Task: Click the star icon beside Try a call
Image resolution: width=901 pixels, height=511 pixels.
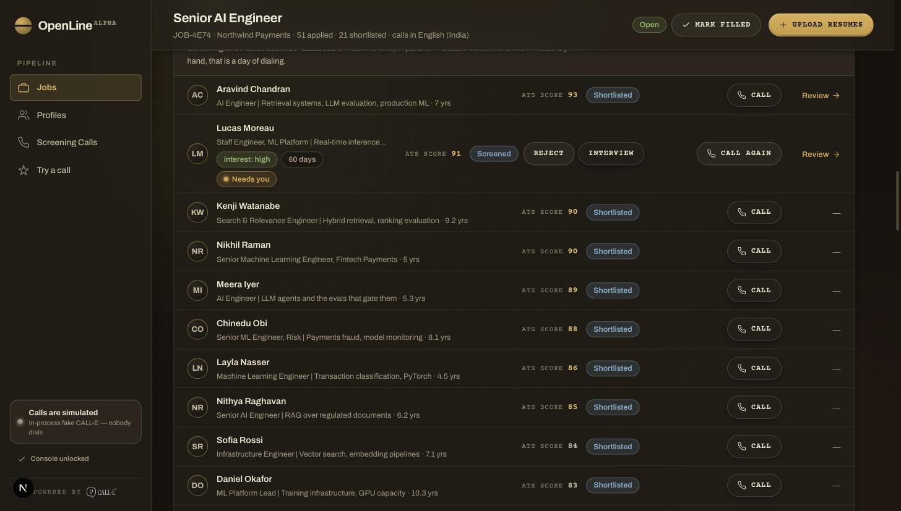Action: pyautogui.click(x=24, y=170)
